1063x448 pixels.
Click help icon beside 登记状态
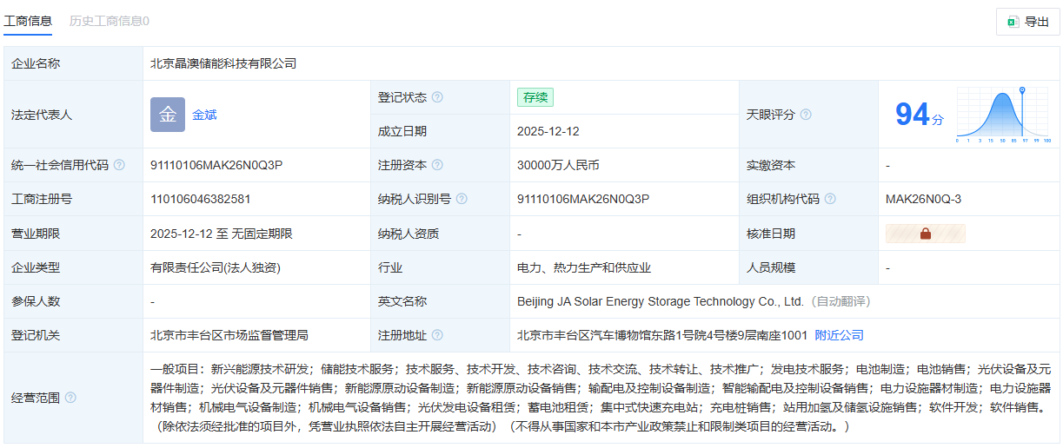coord(437,97)
